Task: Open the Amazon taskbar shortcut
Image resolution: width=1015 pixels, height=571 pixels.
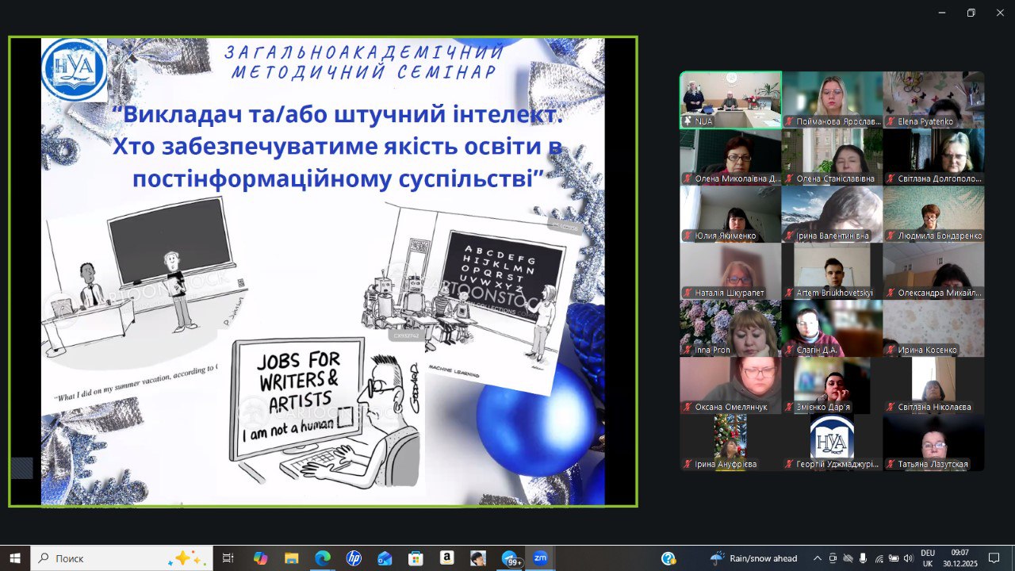Action: point(446,558)
